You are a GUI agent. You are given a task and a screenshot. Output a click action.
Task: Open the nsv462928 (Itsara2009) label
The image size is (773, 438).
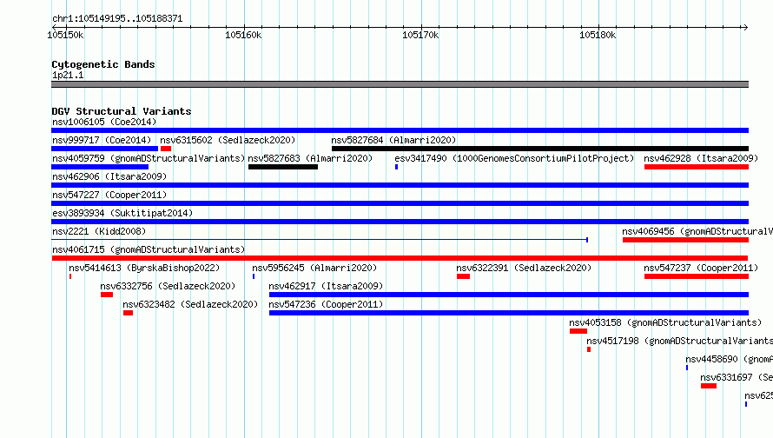701,158
